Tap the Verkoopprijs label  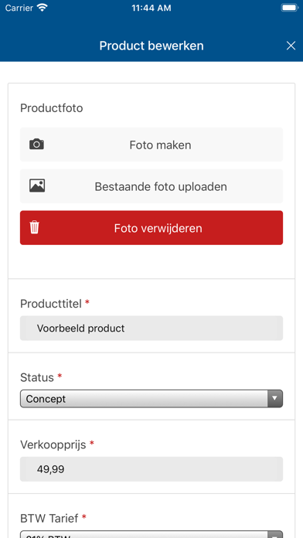[x=53, y=444]
